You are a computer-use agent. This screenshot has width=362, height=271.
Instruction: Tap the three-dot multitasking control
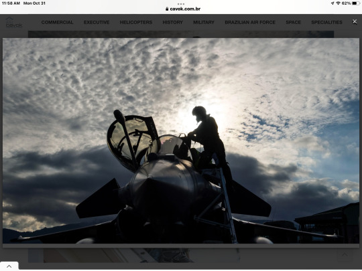(181, 4)
